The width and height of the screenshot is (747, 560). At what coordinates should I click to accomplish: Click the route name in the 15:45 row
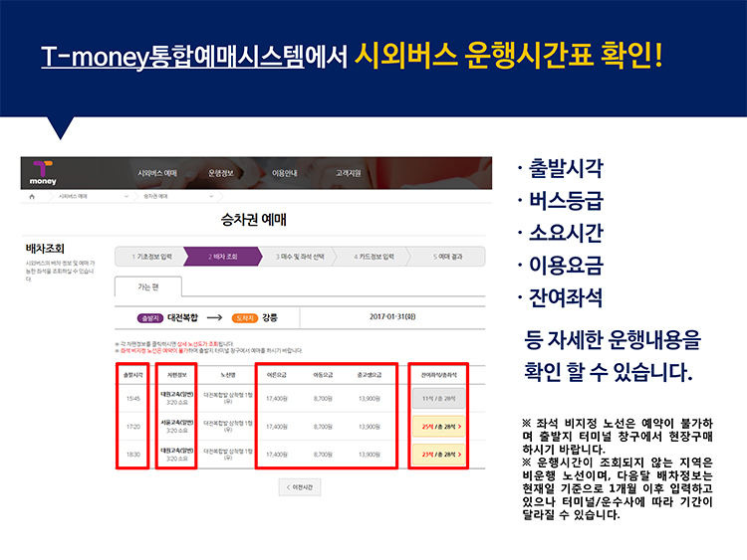point(228,398)
